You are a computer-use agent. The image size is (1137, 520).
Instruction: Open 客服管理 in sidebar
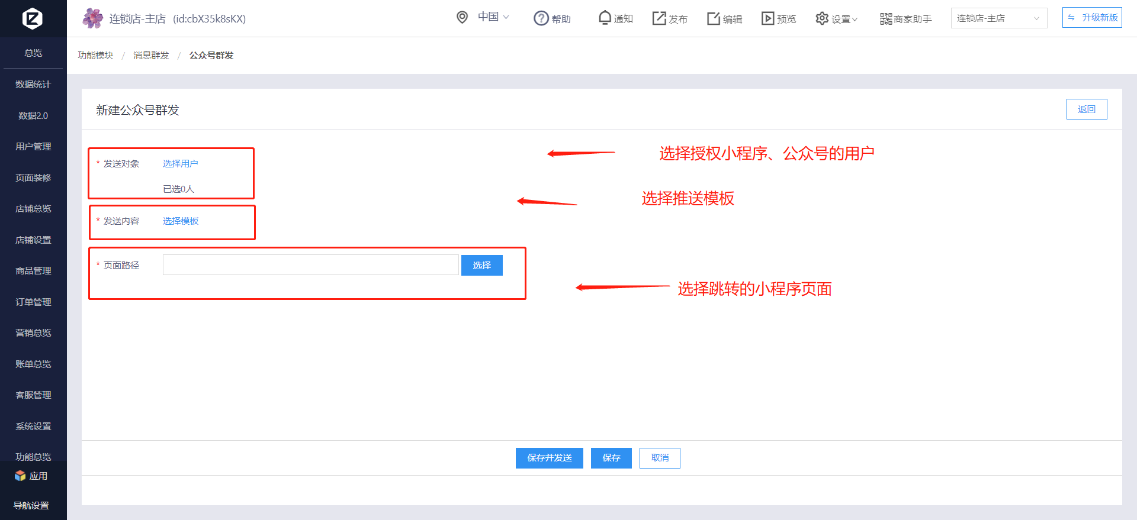point(33,395)
